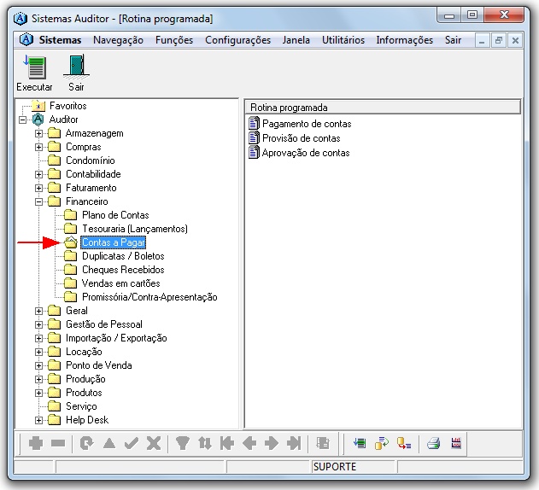Screen dimensions: 539x490
Task: Expand the Faturamento folder
Action: coord(38,188)
